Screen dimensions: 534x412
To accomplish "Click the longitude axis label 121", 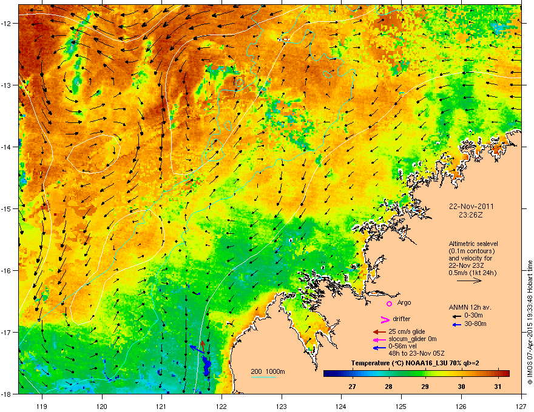I will (x=161, y=407).
